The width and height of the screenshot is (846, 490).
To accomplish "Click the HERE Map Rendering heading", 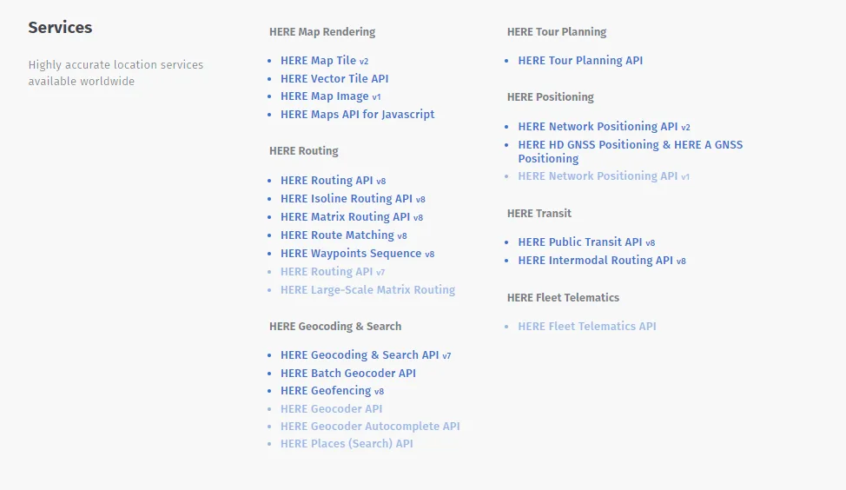I will pyautogui.click(x=322, y=32).
